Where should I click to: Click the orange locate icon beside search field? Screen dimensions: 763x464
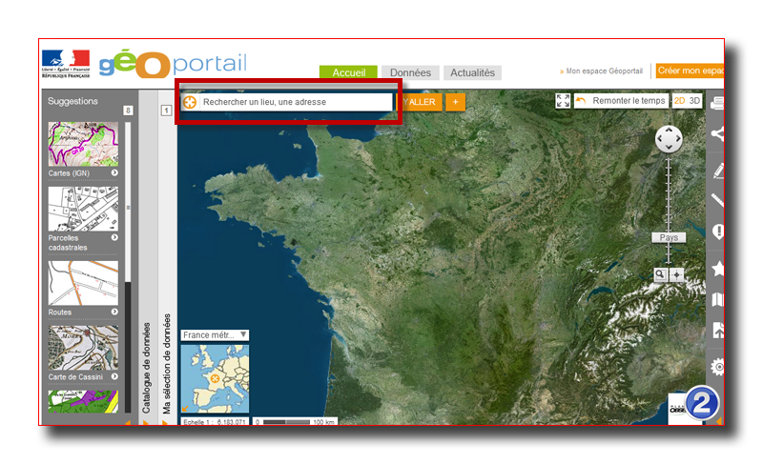tap(190, 102)
